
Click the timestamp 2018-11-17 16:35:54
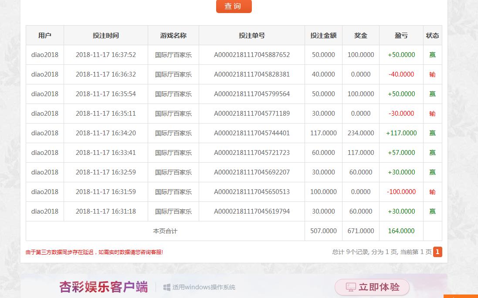point(106,94)
